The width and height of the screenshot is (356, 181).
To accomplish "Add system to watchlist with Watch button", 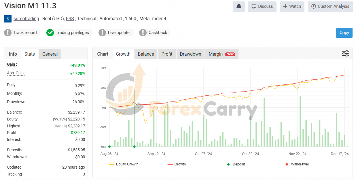I will [x=292, y=7].
